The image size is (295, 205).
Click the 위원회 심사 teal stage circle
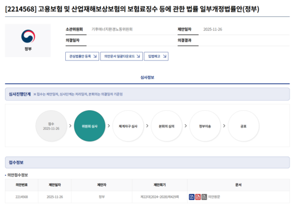[x=90, y=126]
